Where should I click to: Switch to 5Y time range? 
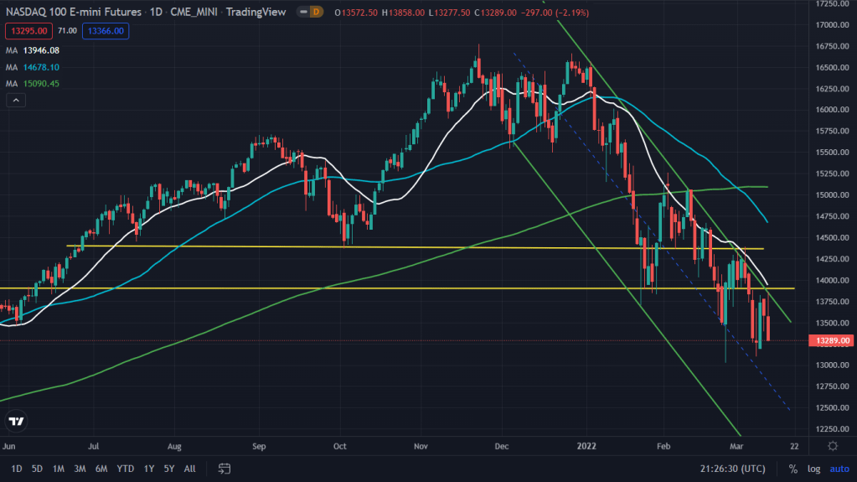click(170, 468)
